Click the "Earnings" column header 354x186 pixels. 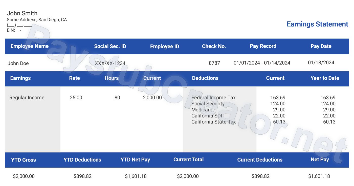coord(20,78)
